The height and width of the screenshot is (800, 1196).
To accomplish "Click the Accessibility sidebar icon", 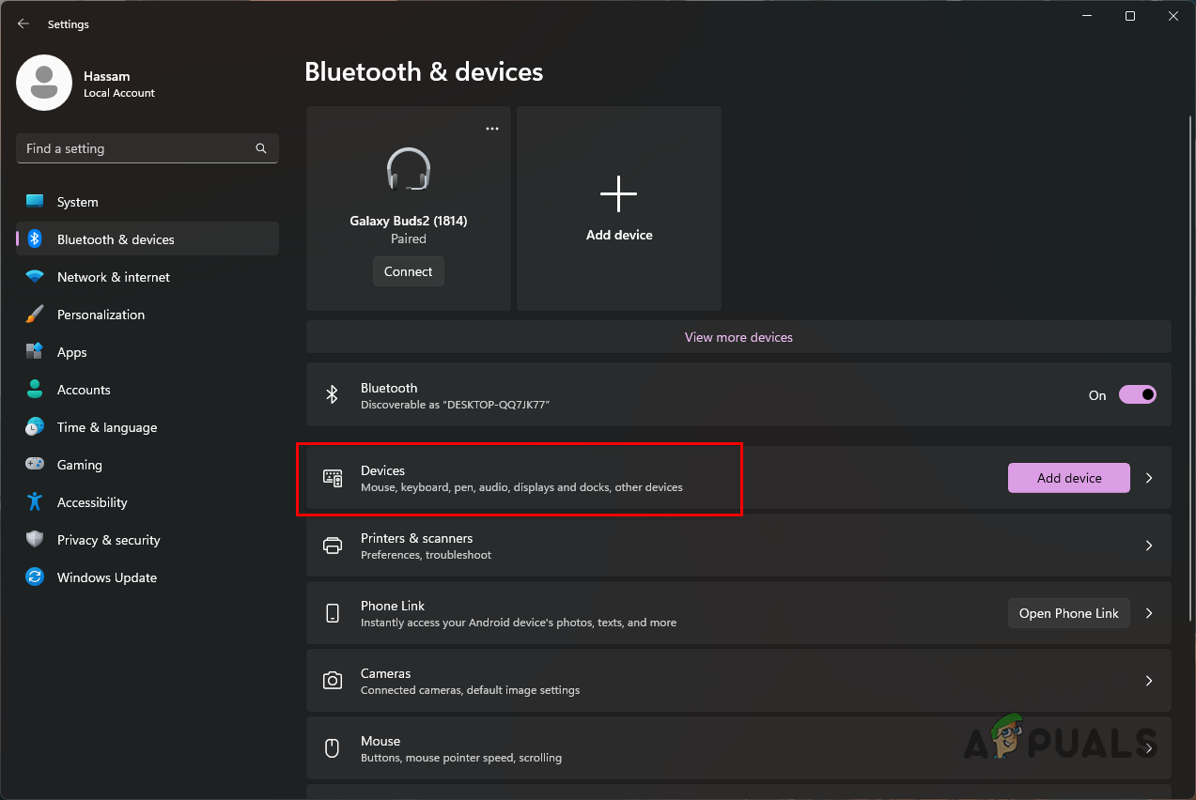I will pyautogui.click(x=35, y=502).
